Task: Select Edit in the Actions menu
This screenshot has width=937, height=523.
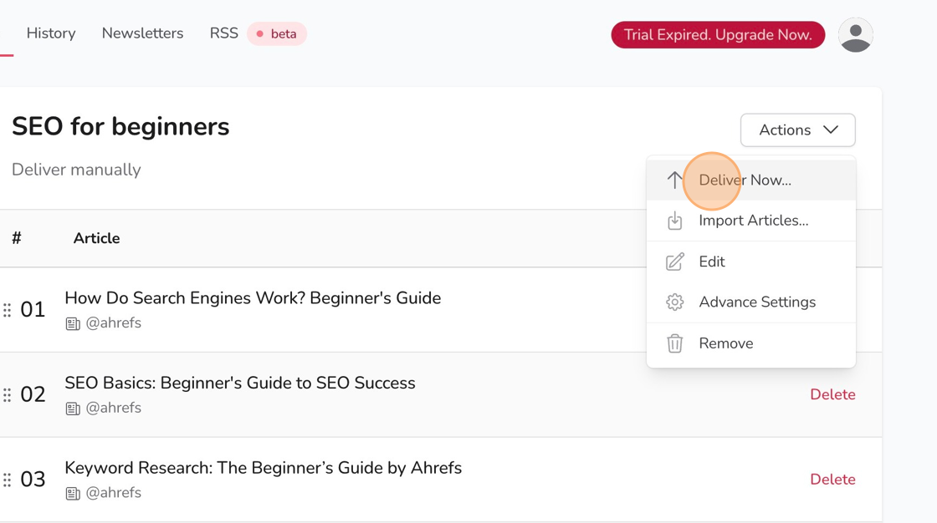Action: point(751,261)
